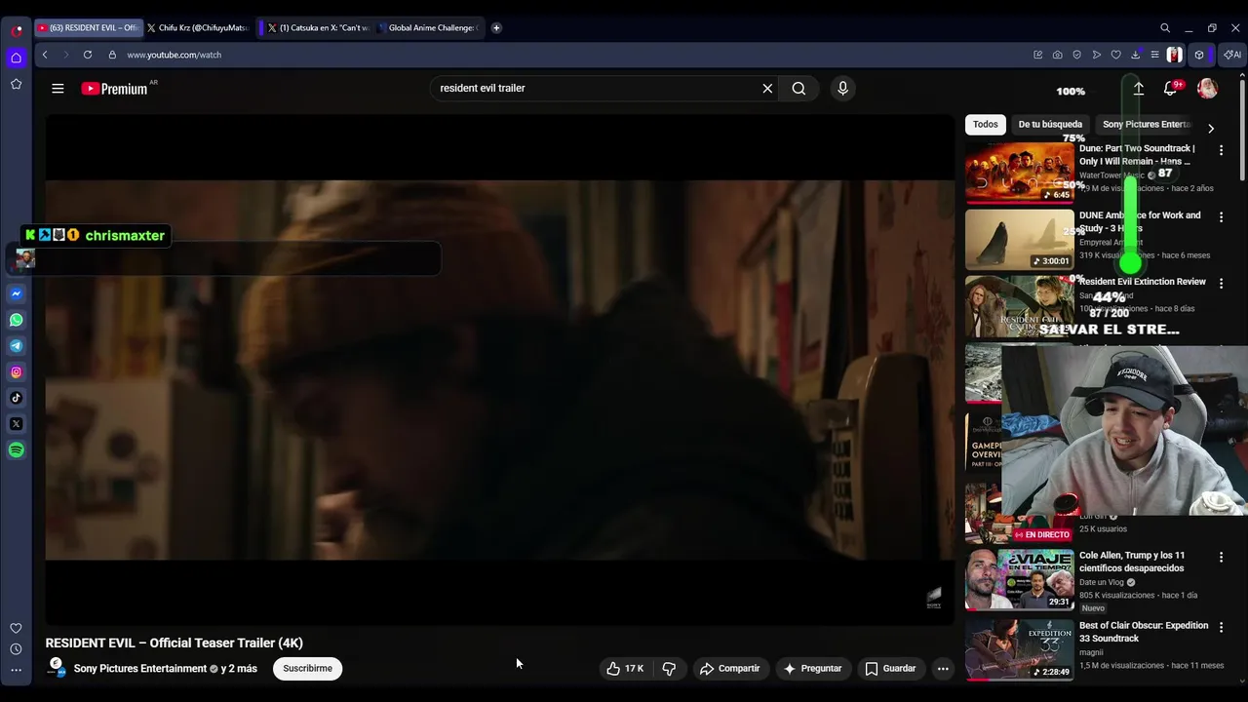Open options for Cole Allen video

[x=1221, y=557]
